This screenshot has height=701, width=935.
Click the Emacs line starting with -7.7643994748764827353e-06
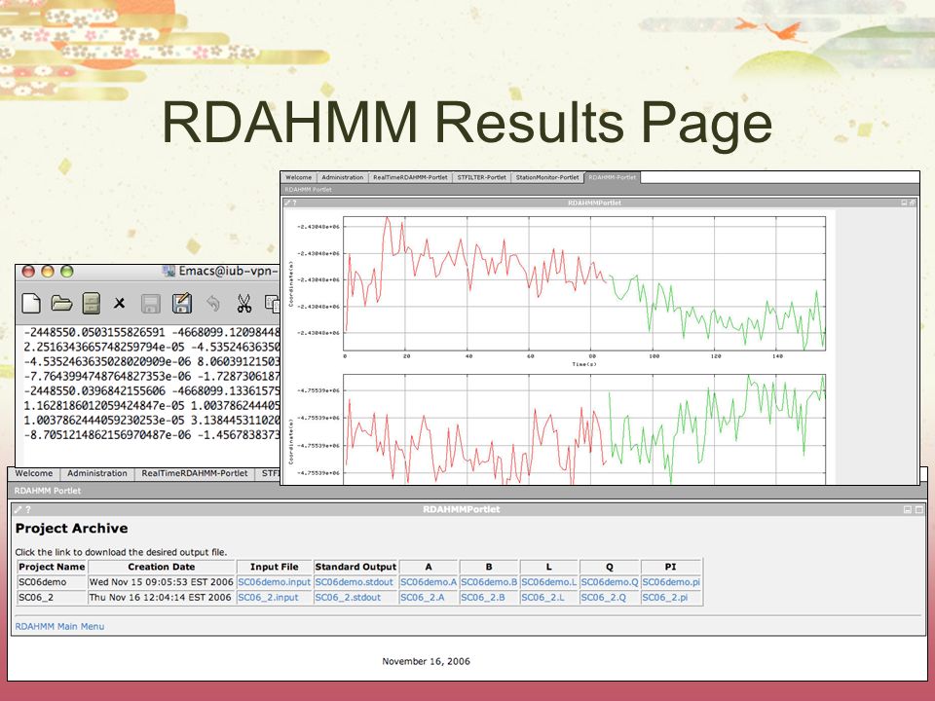[152, 376]
